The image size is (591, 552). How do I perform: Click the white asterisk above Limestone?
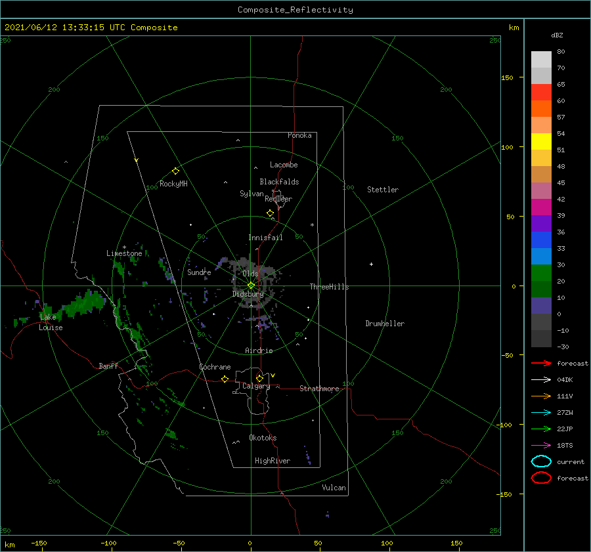pos(124,247)
